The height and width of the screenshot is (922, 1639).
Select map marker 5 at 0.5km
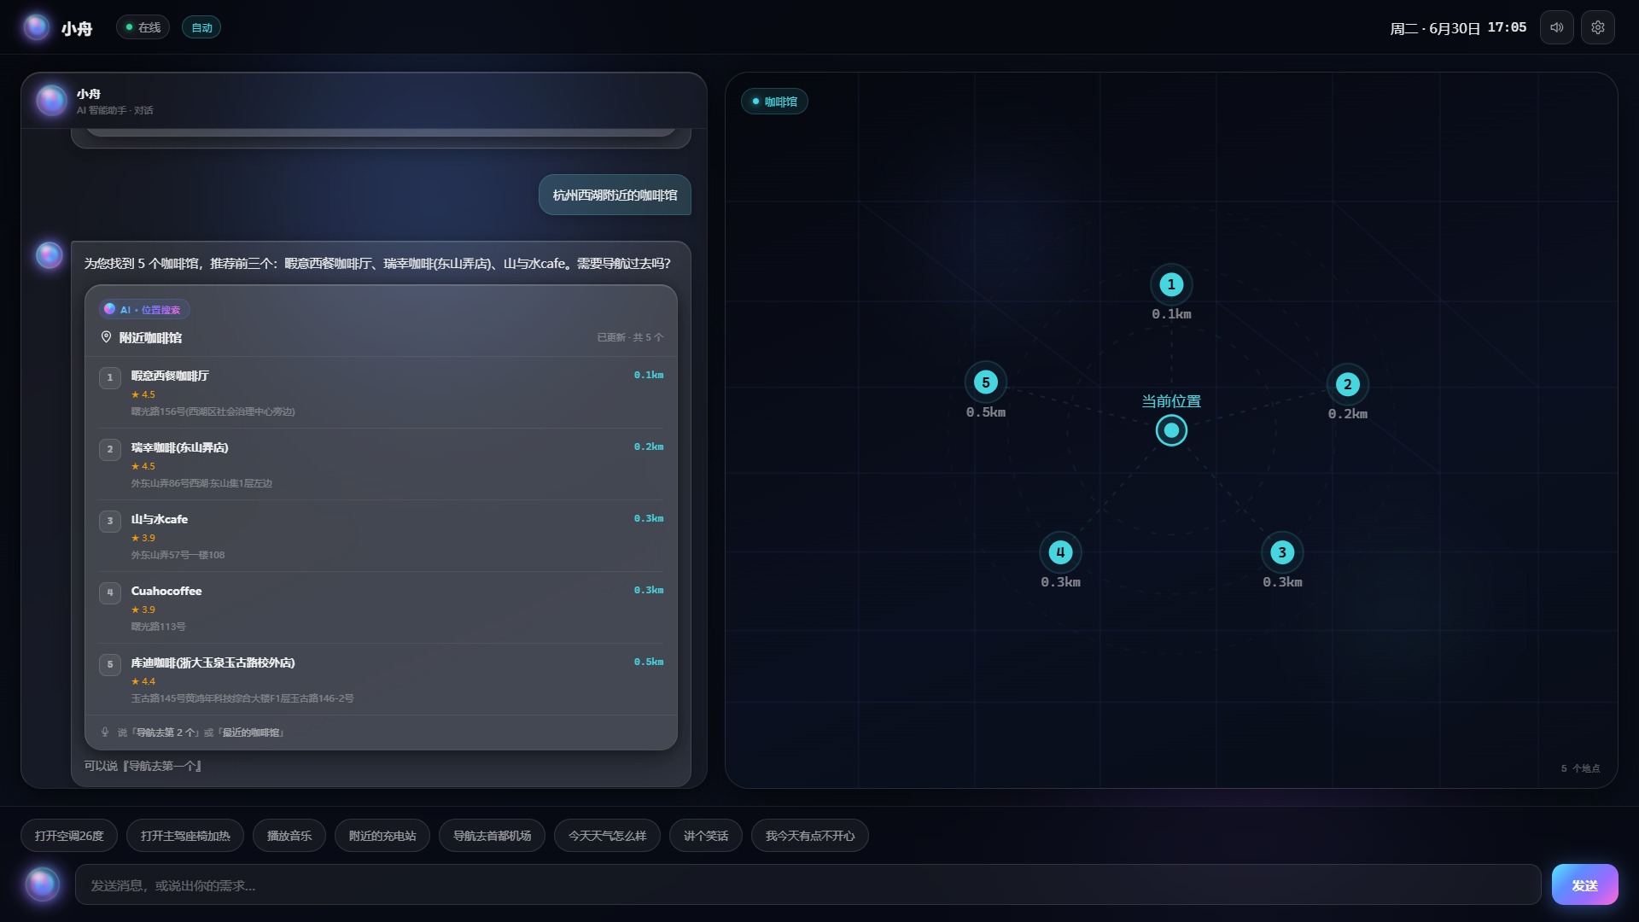point(985,382)
